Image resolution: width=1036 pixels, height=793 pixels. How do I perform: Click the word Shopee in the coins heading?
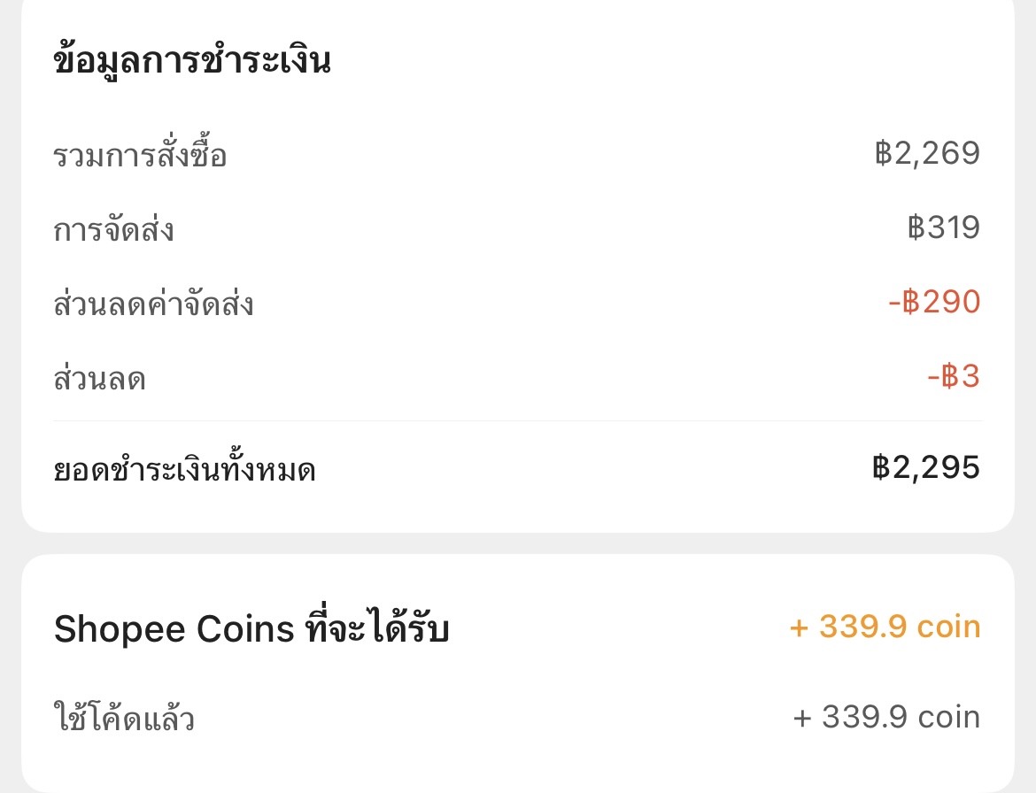point(120,630)
